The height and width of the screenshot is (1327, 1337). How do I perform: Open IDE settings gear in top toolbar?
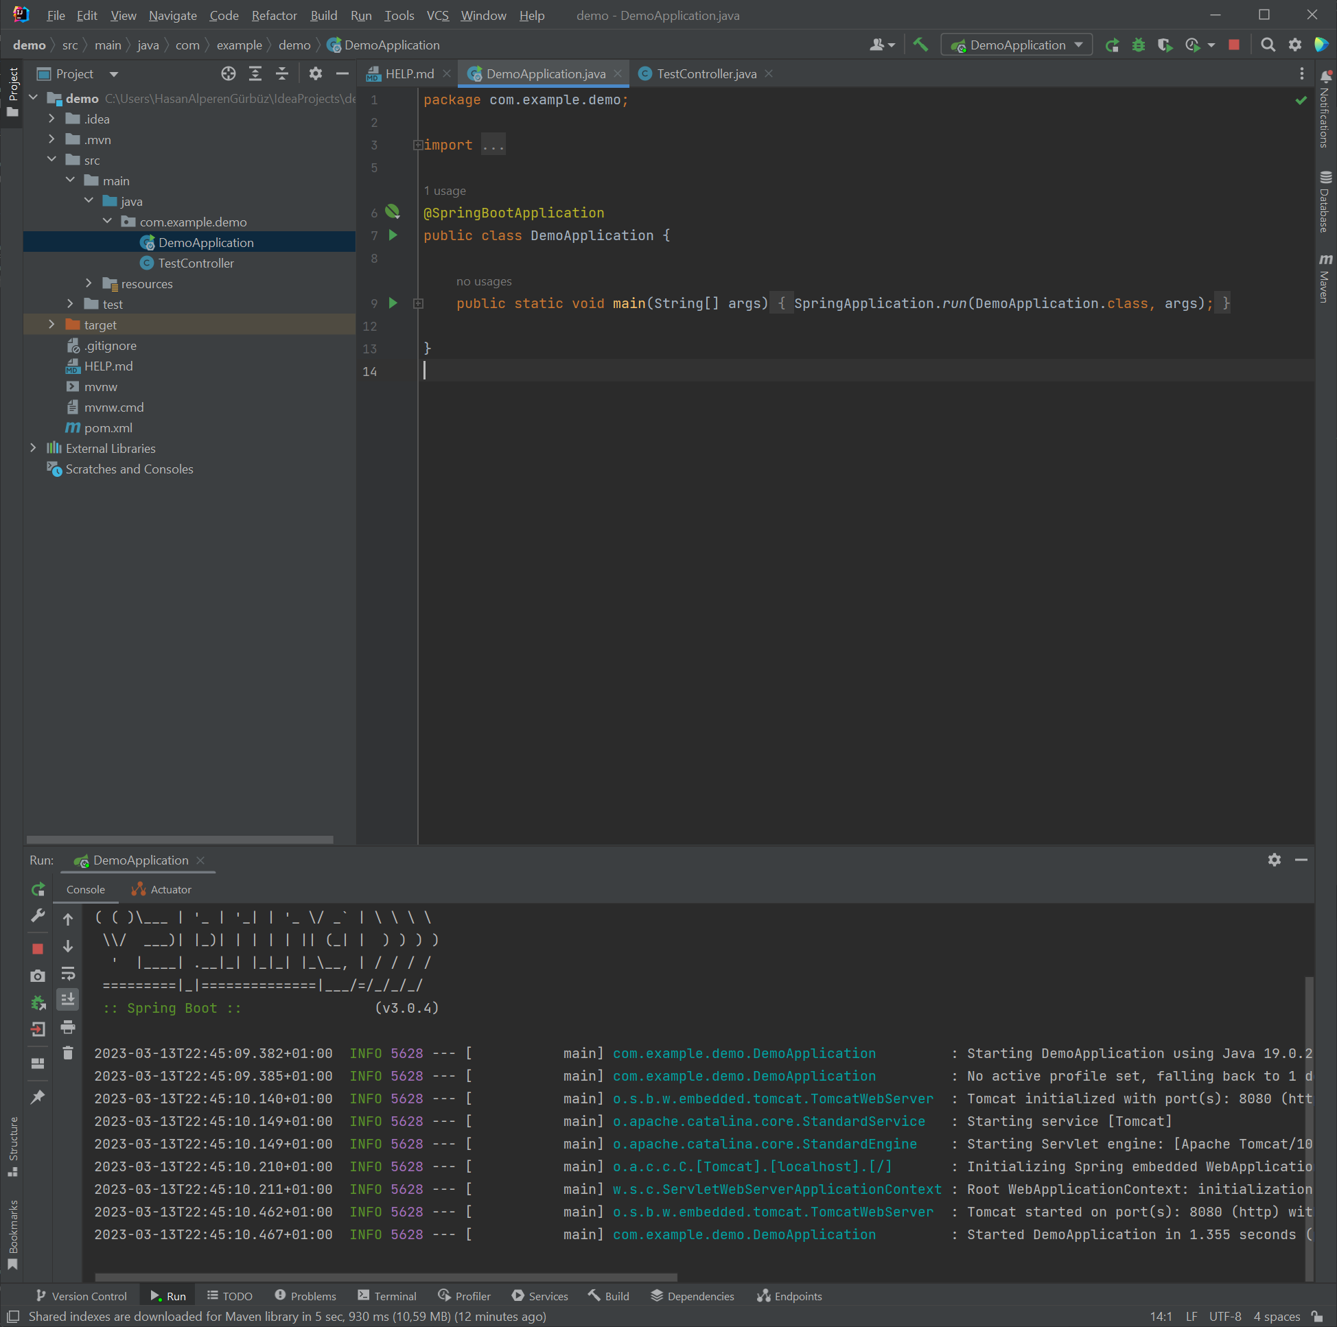(1294, 45)
